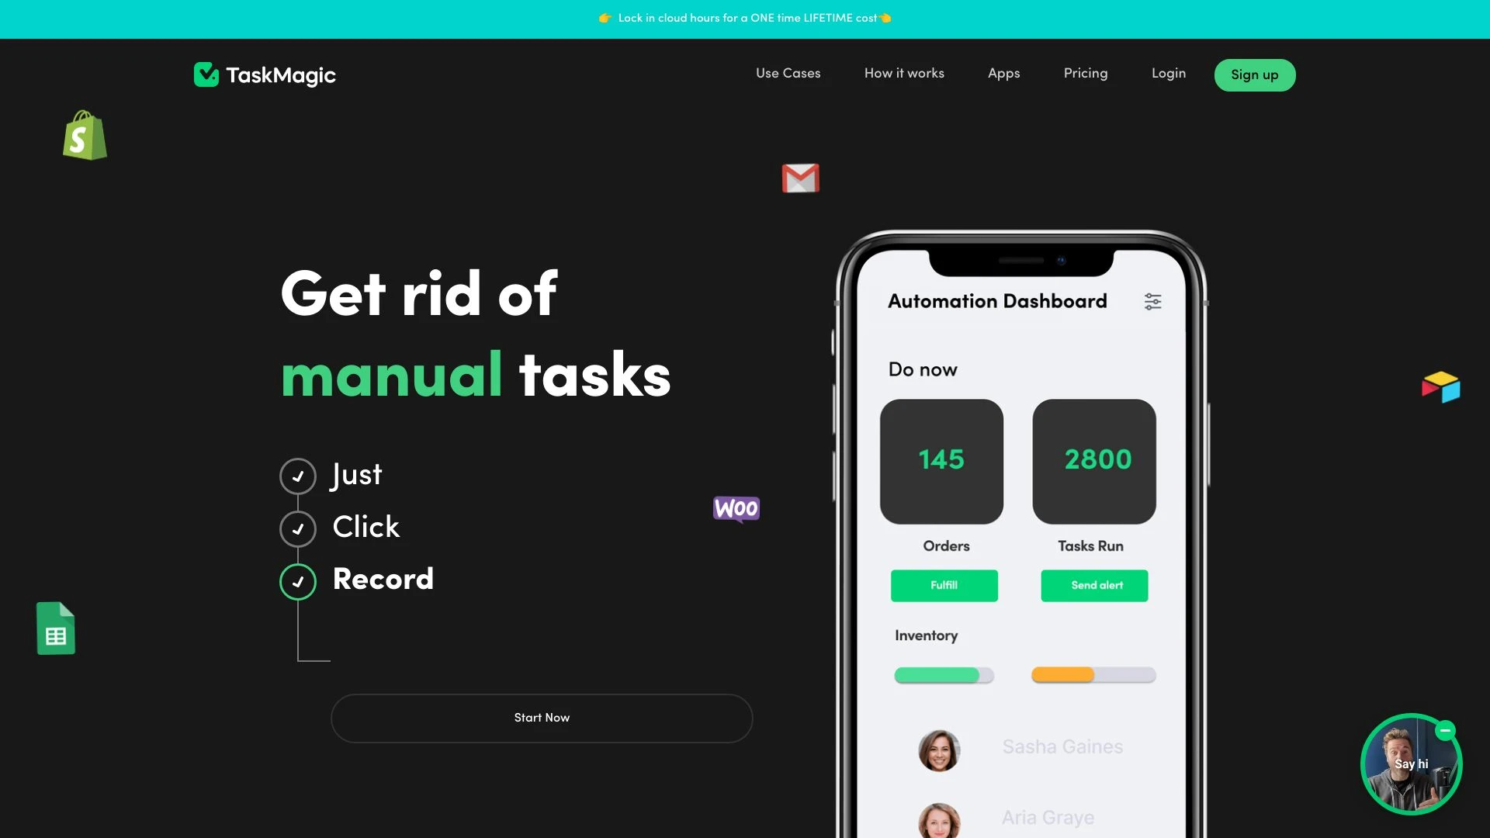
Task: Click the Fulfill action button
Action: coord(944,585)
